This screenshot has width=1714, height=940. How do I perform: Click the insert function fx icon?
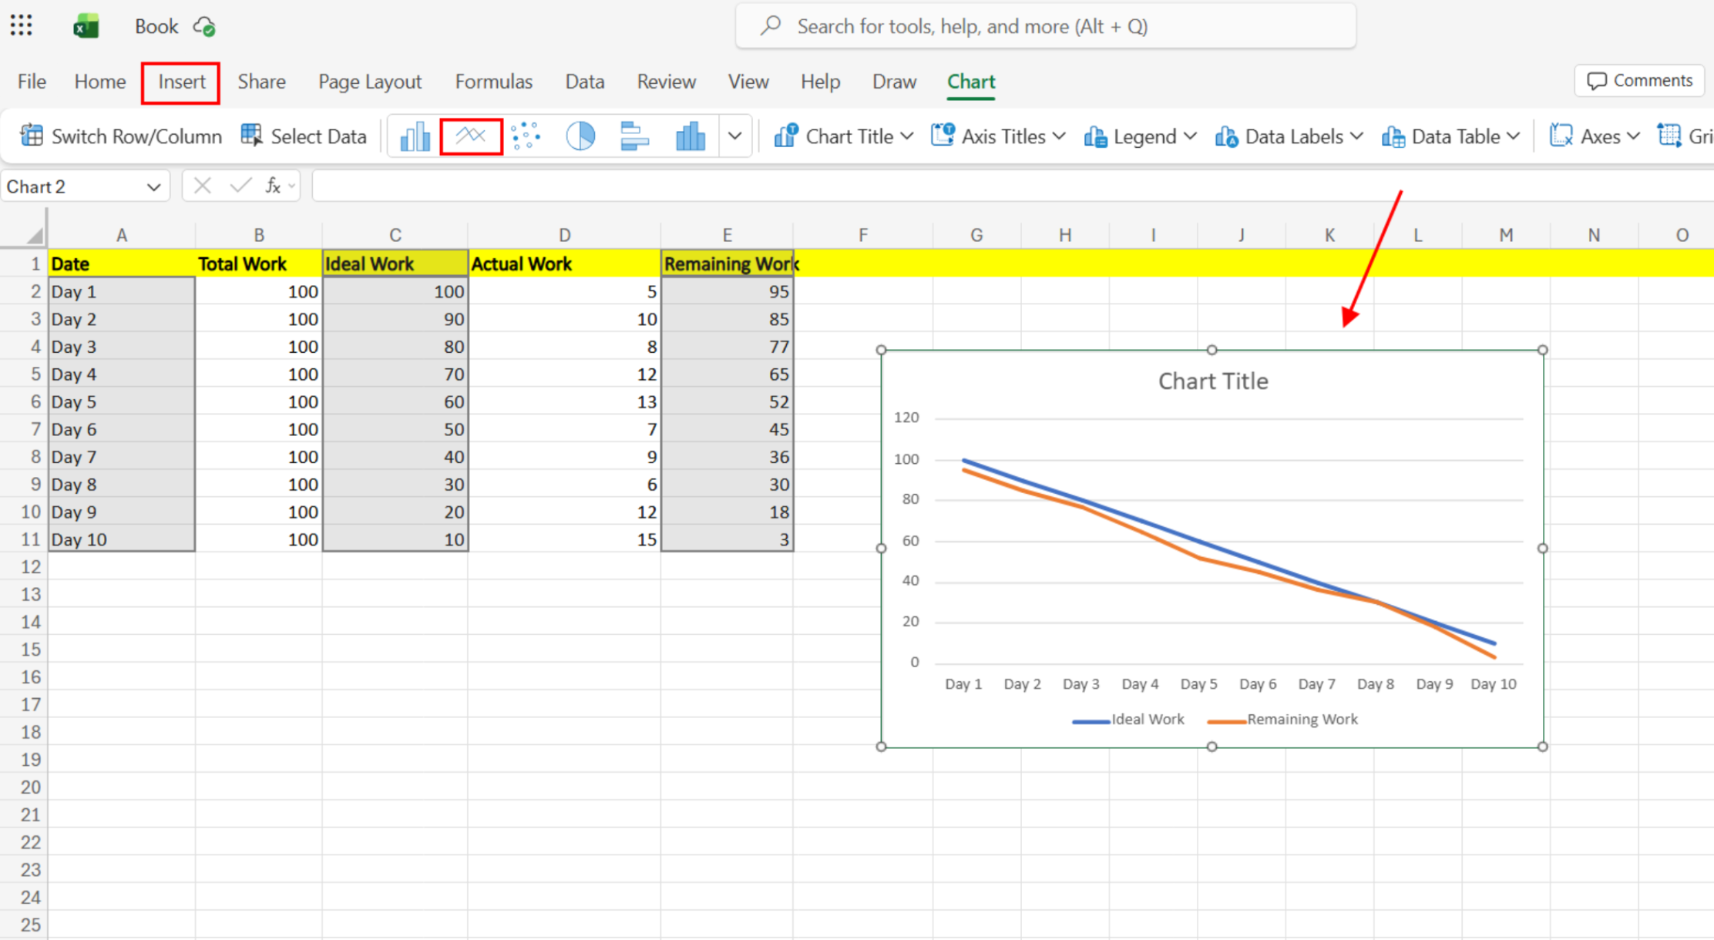click(x=273, y=186)
